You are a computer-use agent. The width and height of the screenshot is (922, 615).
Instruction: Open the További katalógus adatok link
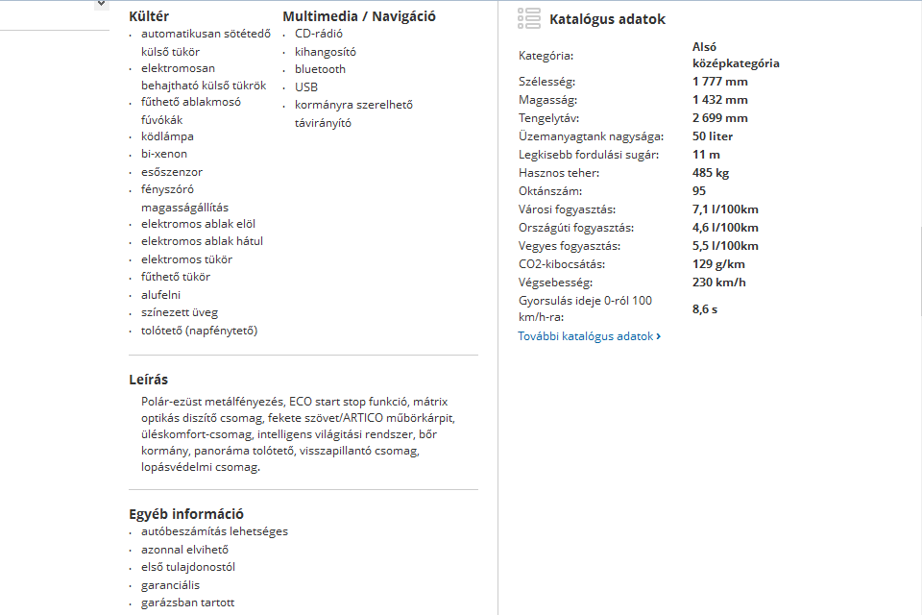click(x=585, y=336)
